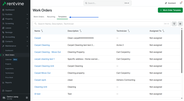
Task: Click the scrollbar up arrow
Action: coord(182,28)
